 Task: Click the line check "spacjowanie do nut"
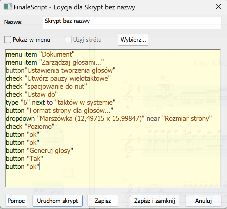(46, 87)
